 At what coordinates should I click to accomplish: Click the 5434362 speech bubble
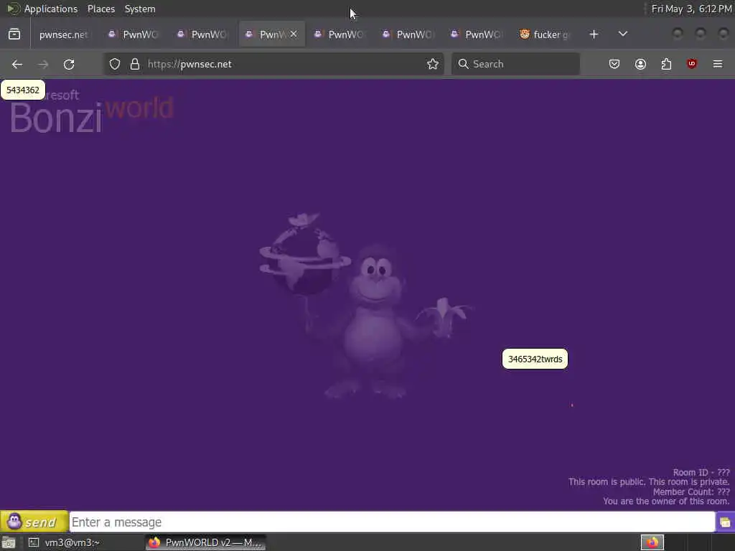coord(23,90)
